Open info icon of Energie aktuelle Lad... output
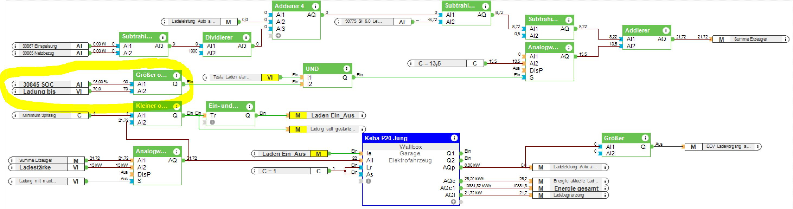 coord(605,181)
